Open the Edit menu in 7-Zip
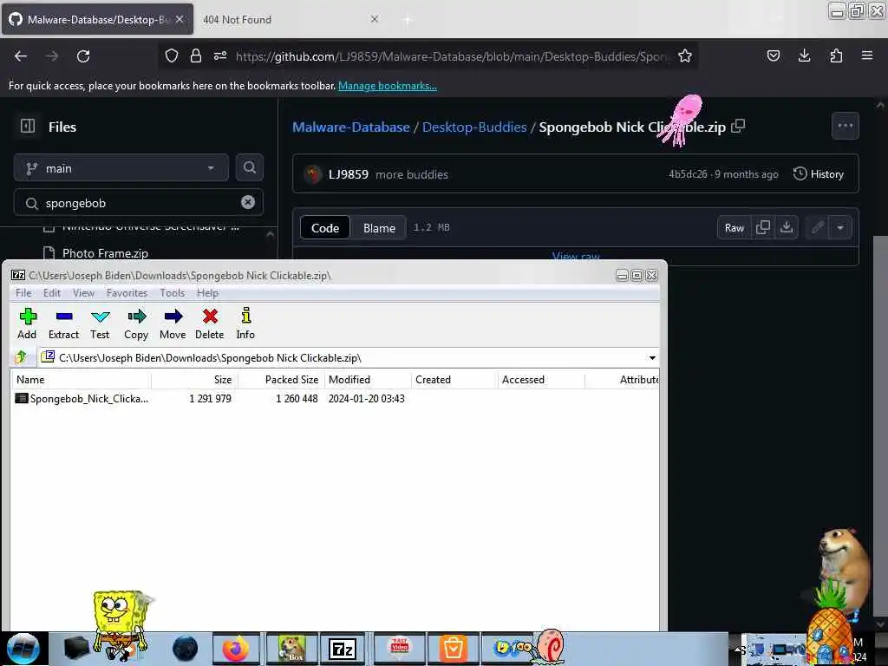The width and height of the screenshot is (888, 666). point(51,293)
